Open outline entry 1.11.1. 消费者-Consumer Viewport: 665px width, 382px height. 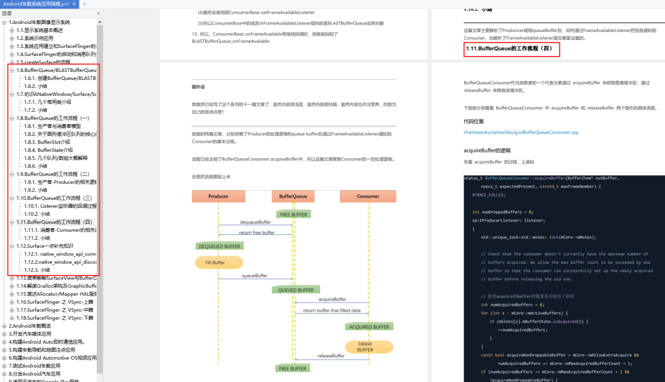pos(60,230)
